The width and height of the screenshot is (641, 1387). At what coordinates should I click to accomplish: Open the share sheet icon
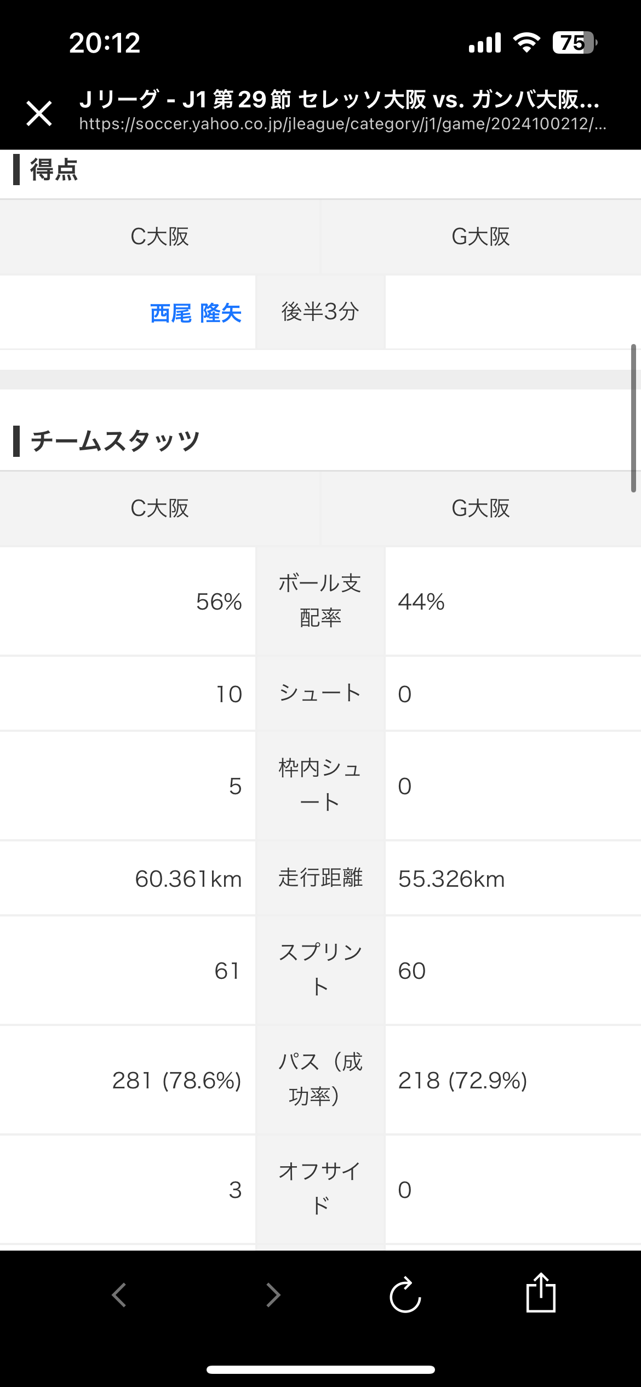(x=541, y=1293)
